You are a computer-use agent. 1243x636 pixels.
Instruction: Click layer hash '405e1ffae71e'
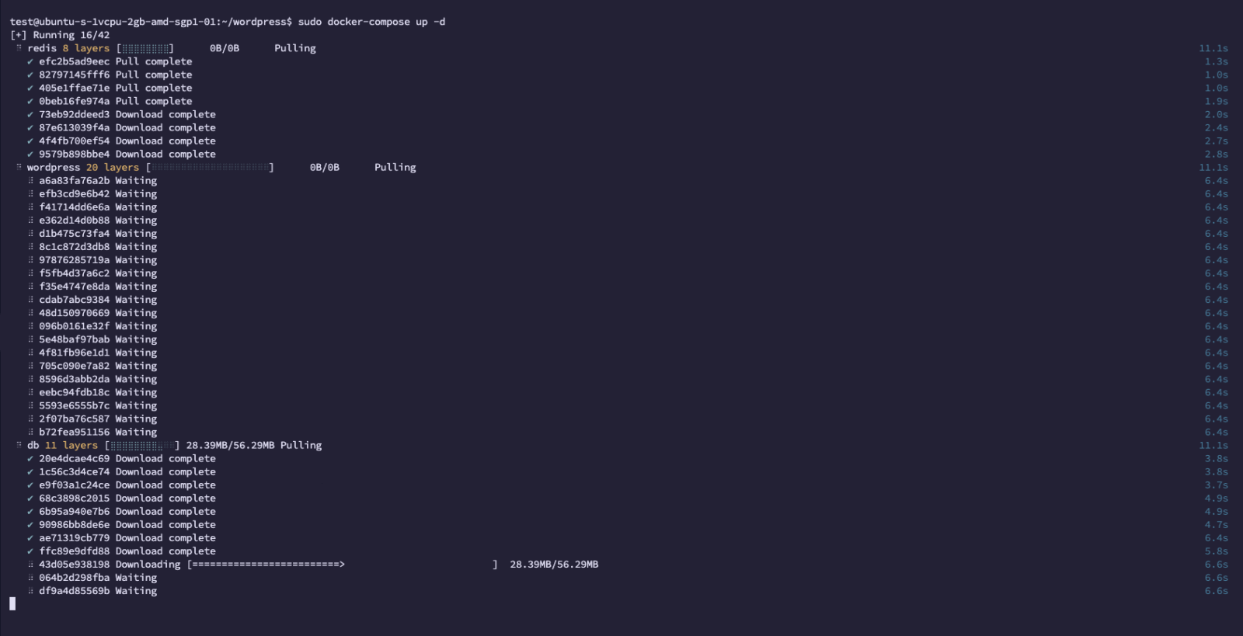[x=75, y=88]
